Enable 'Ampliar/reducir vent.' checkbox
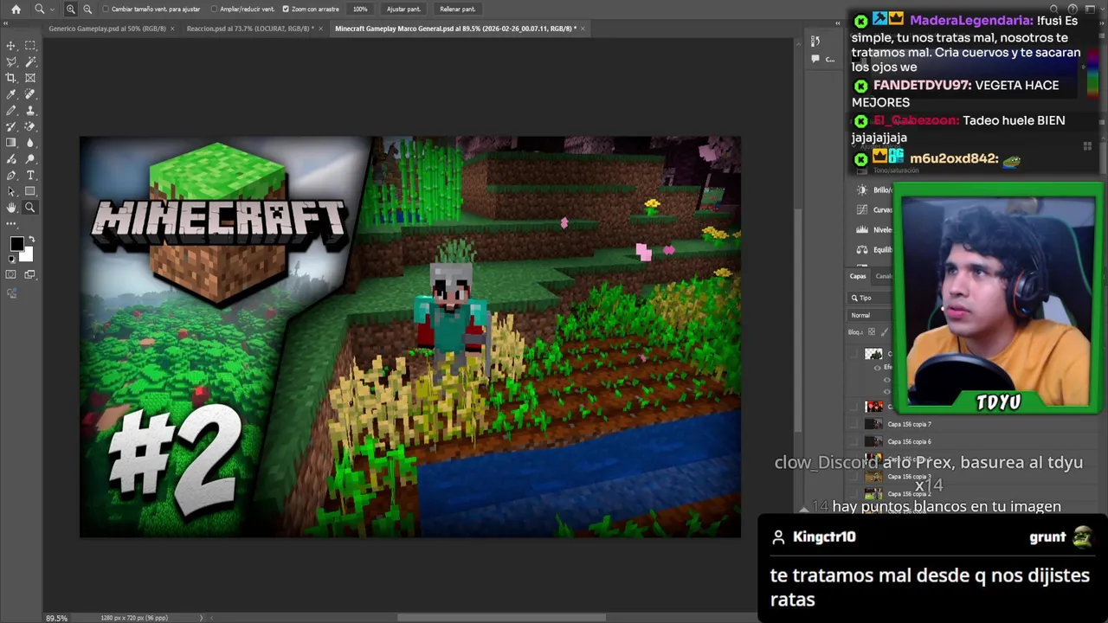This screenshot has height=623, width=1108. [x=215, y=10]
